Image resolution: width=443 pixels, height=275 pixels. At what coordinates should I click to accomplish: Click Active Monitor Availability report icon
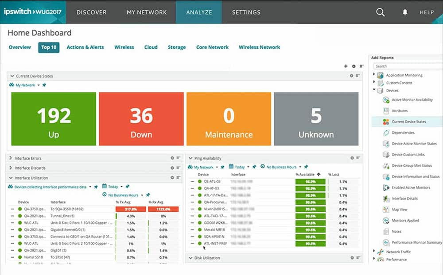pos(386,99)
